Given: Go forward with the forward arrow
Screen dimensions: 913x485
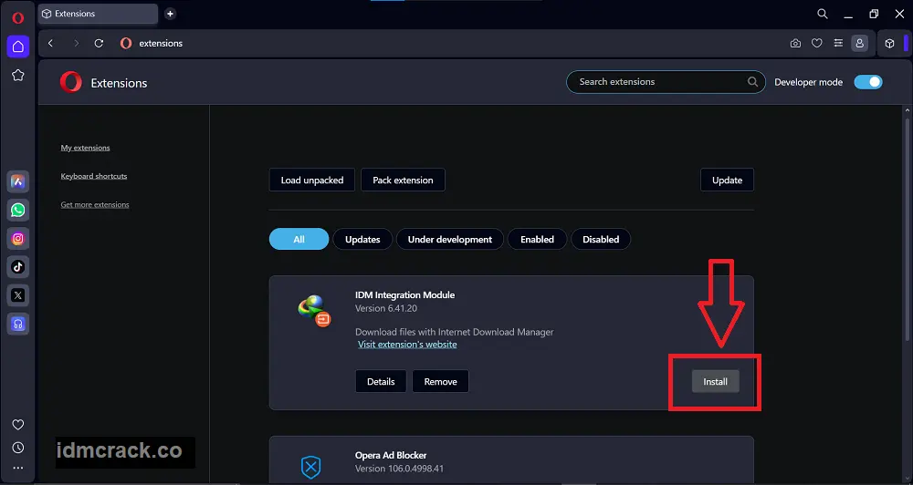Looking at the screenshot, I should pos(77,43).
